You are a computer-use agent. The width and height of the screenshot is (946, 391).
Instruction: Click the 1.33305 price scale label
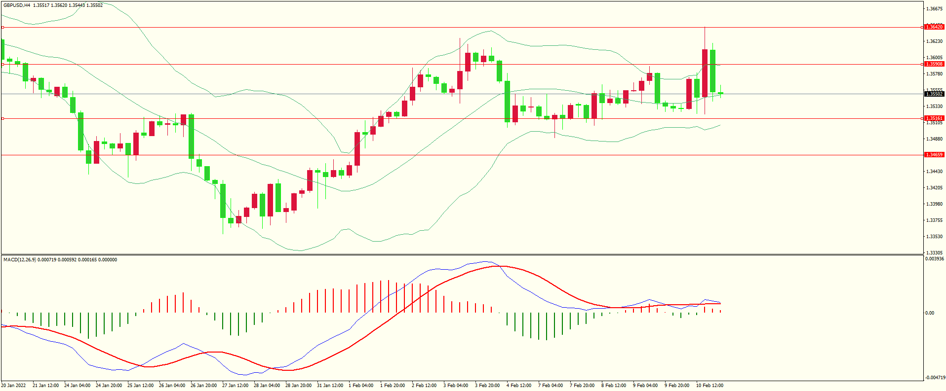(934, 252)
